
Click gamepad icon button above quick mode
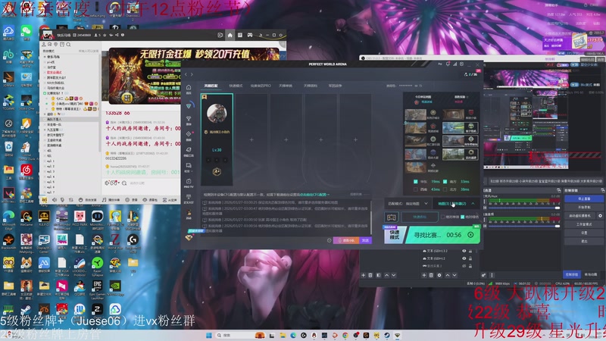tap(392, 217)
